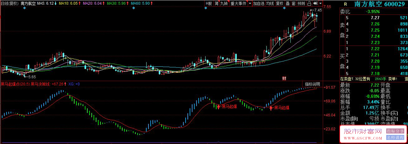Click the 黑马决策线 value label
Viewport: 408px width, 144px height.
[x=46, y=84]
